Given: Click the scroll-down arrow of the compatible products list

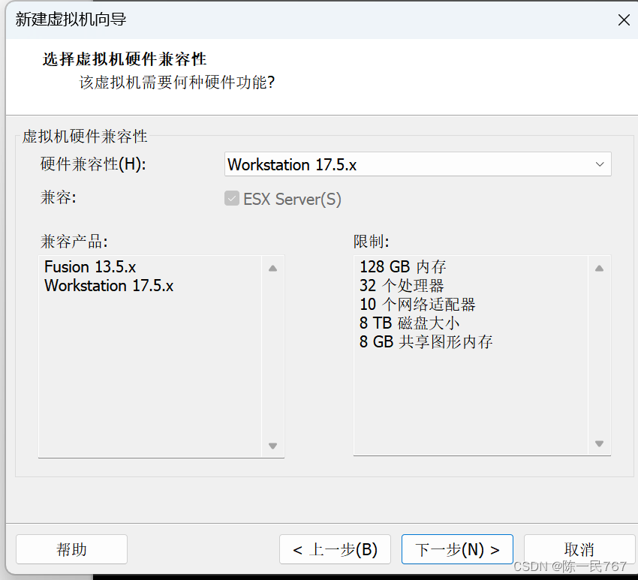Looking at the screenshot, I should 272,445.
